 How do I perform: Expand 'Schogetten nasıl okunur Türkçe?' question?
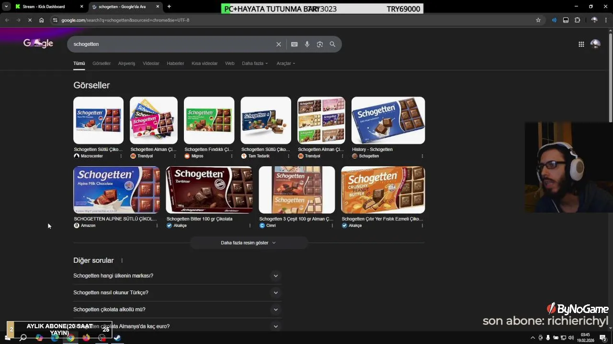177,292
